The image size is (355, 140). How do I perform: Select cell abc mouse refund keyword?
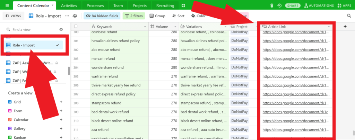click(119, 50)
